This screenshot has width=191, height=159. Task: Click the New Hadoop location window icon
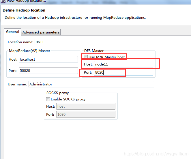click(x=3, y=1)
